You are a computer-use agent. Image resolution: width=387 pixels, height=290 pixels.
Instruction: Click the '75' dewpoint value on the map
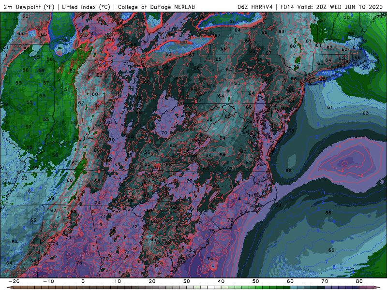click(x=212, y=231)
